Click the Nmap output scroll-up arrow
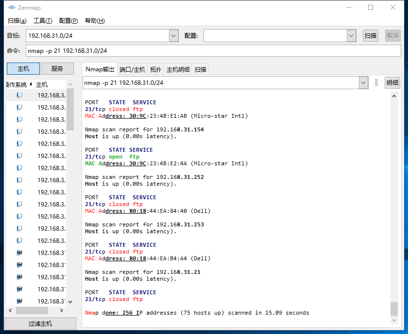 [394, 96]
